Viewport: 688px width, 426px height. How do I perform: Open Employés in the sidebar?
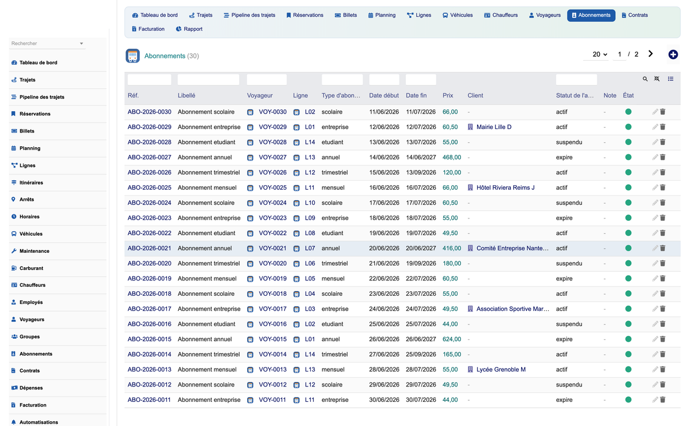tap(31, 302)
